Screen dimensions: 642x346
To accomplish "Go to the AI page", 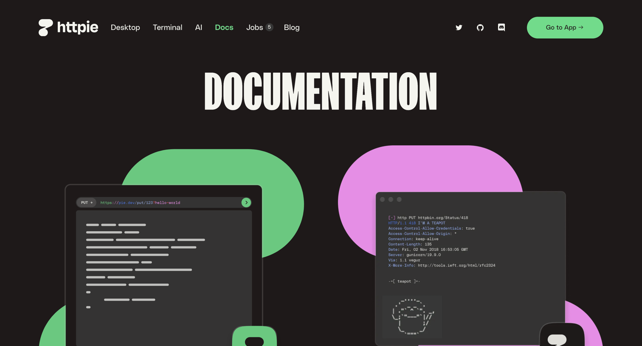I will click(x=198, y=28).
